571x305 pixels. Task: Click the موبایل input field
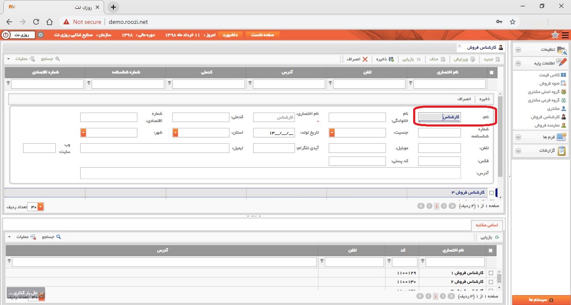point(357,148)
